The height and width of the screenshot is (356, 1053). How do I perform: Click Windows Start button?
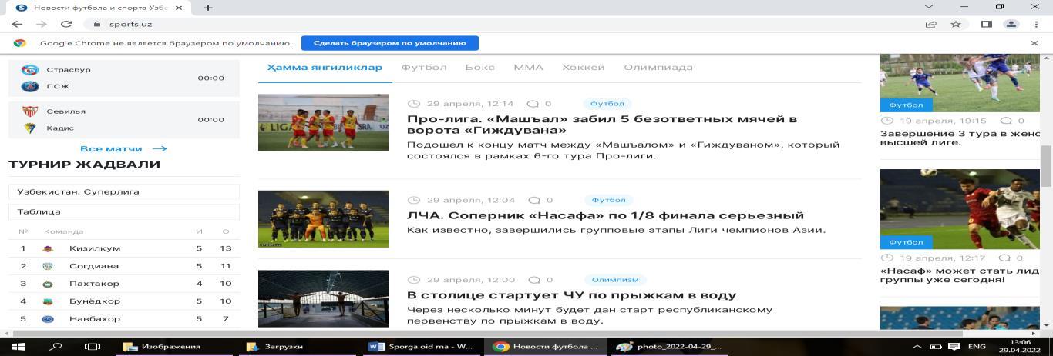pyautogui.click(x=17, y=347)
